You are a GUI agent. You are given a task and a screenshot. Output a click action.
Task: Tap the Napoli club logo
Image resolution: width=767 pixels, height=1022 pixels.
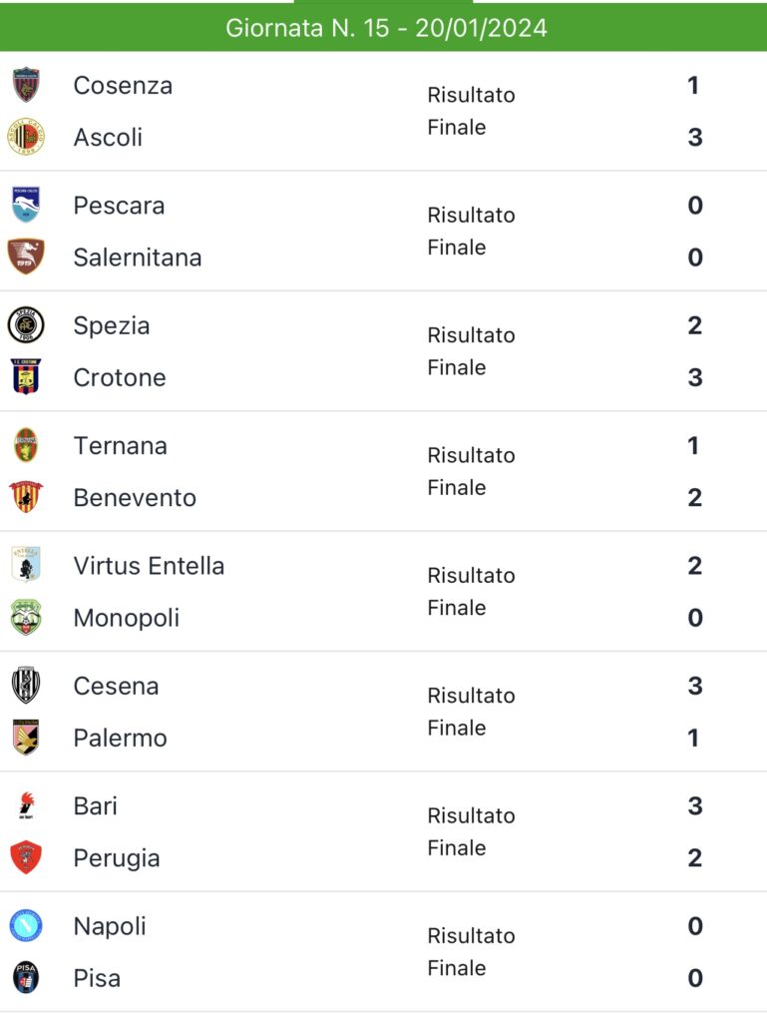pos(26,926)
